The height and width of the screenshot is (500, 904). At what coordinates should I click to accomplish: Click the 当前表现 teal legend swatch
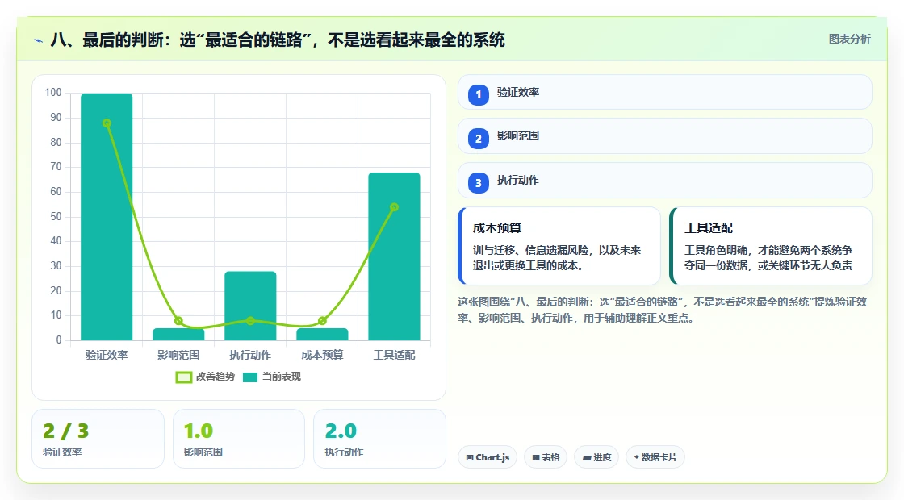(250, 377)
